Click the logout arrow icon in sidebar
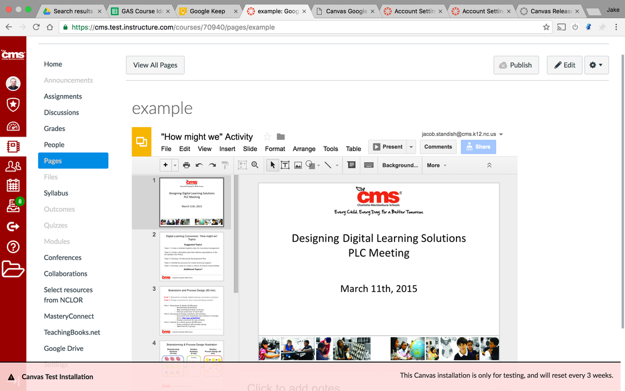The width and height of the screenshot is (625, 391). [13, 227]
